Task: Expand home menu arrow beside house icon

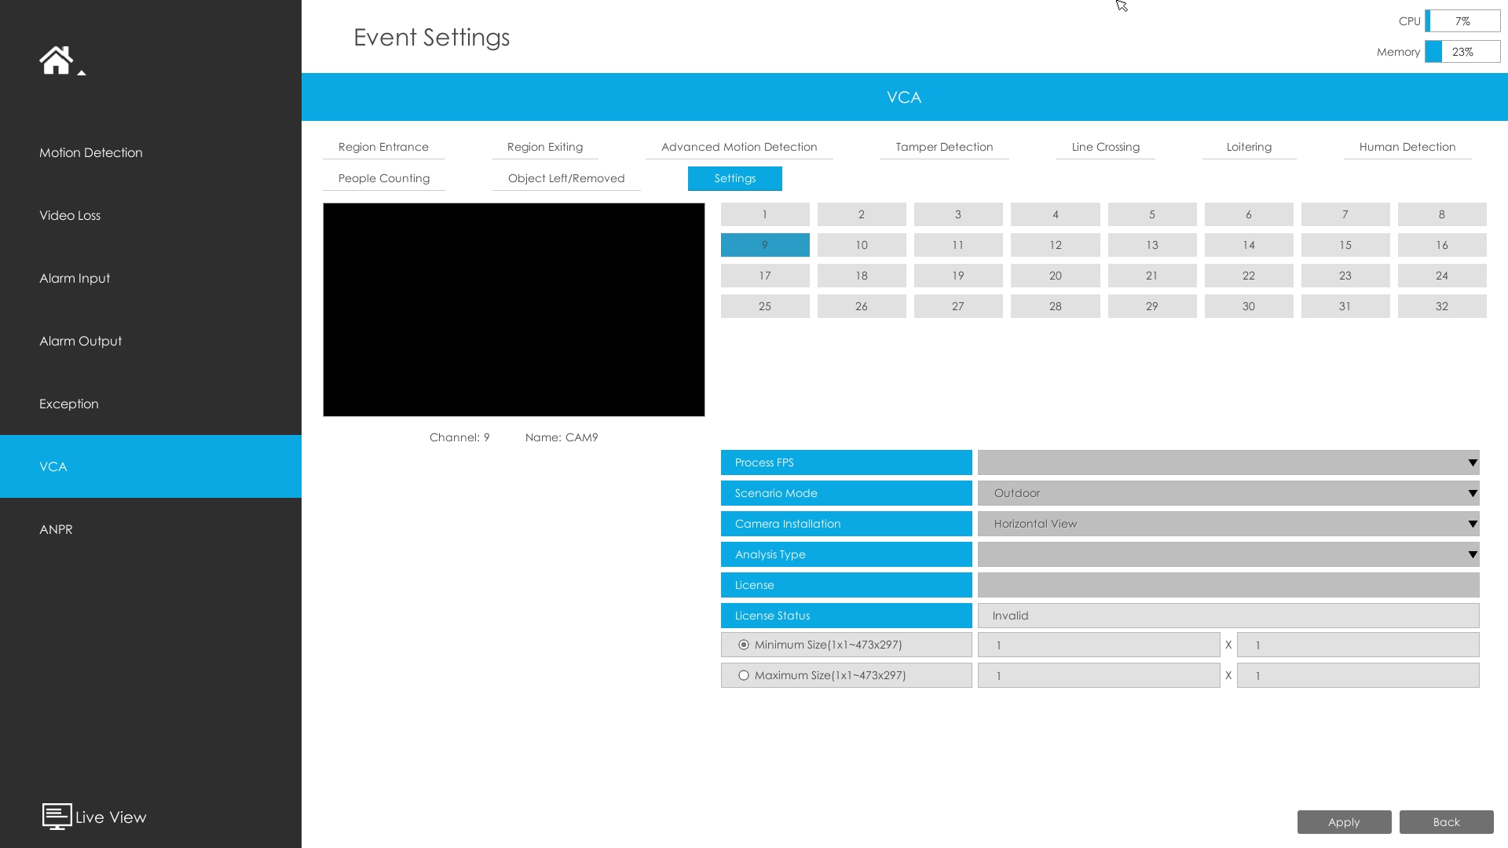Action: point(82,73)
